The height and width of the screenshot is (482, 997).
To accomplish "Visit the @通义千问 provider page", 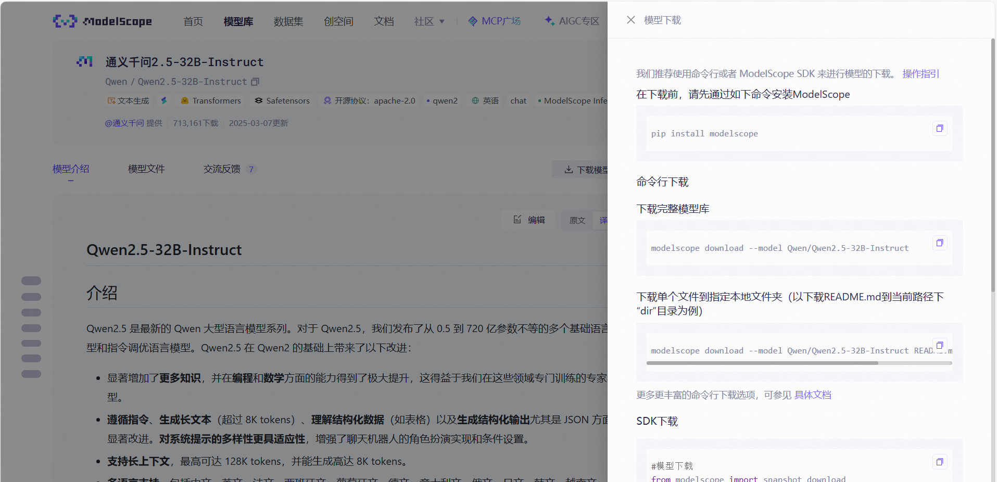I will pyautogui.click(x=124, y=123).
